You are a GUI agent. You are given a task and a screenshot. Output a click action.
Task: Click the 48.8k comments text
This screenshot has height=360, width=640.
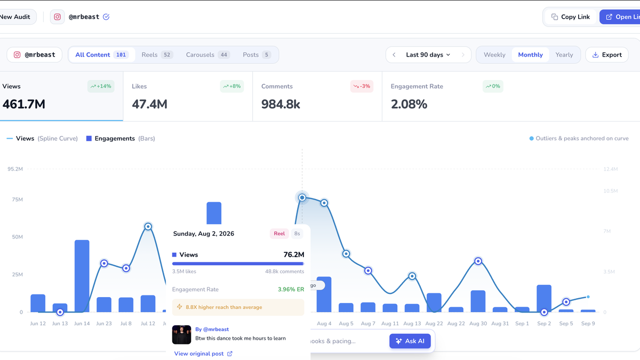click(285, 271)
